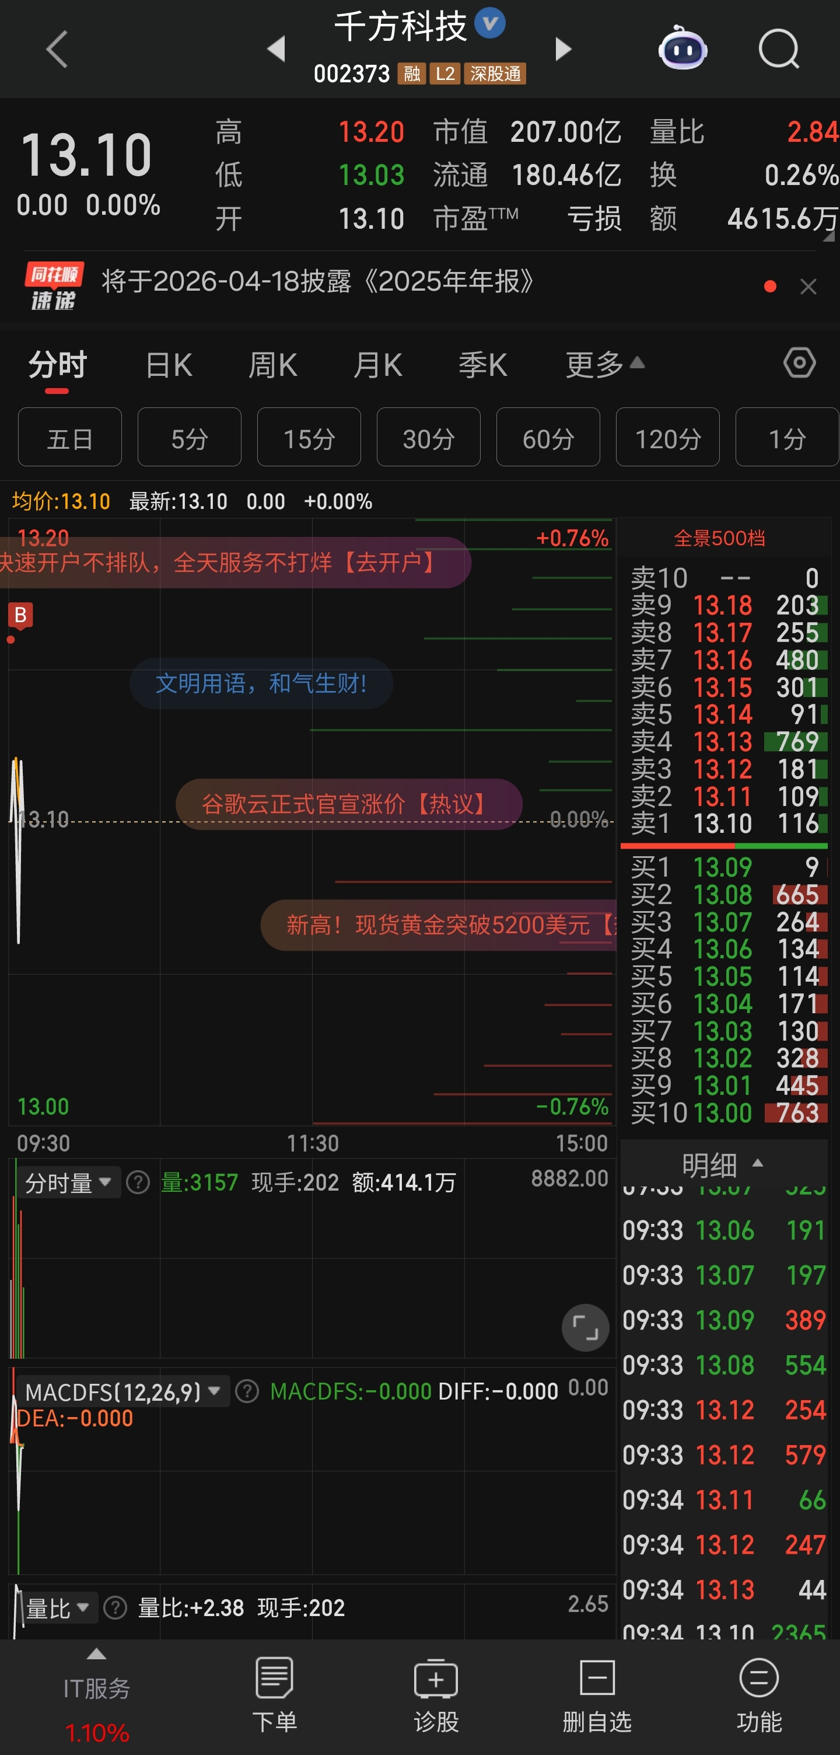This screenshot has height=1755, width=840.
Task: Select the 季K tab
Action: (x=482, y=365)
